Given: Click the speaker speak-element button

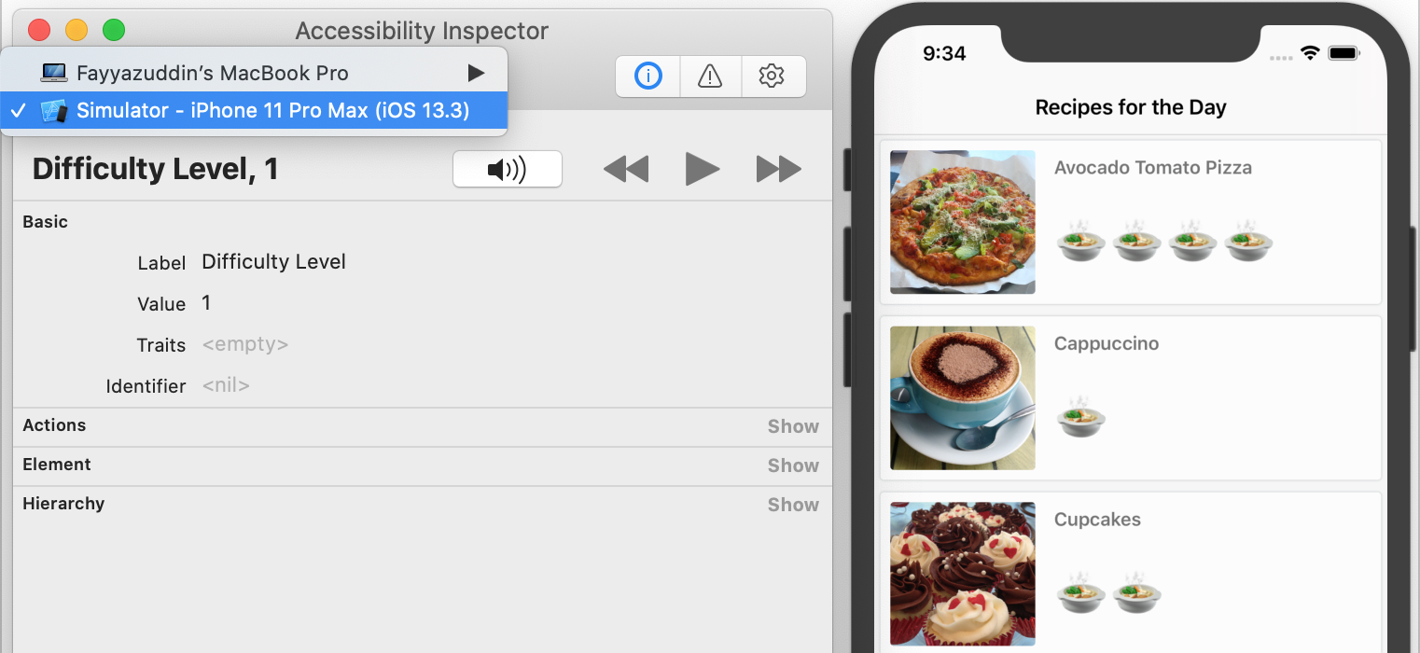Looking at the screenshot, I should click(x=508, y=169).
